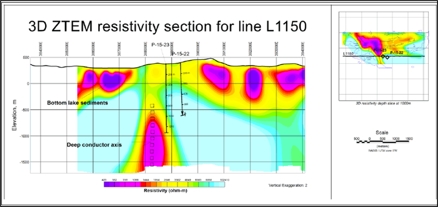The width and height of the screenshot is (438, 207).
Task: Select the "388000E" easting label
Action: point(145,49)
